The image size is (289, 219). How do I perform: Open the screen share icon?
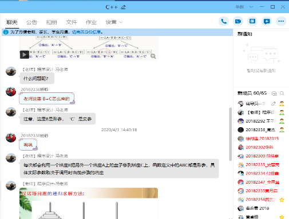click(x=252, y=21)
